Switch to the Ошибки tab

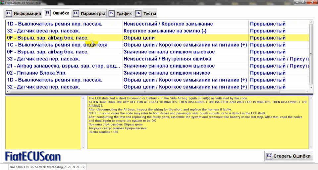tap(57, 13)
